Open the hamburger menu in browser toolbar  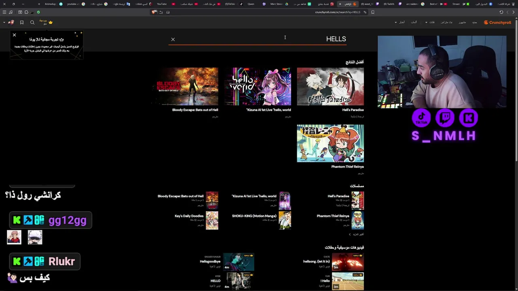[4, 12]
